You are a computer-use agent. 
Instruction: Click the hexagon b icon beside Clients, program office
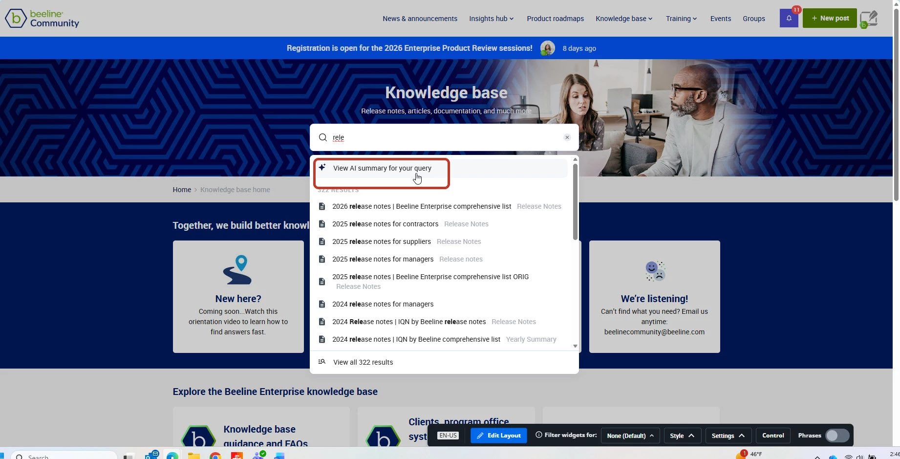coord(383,437)
